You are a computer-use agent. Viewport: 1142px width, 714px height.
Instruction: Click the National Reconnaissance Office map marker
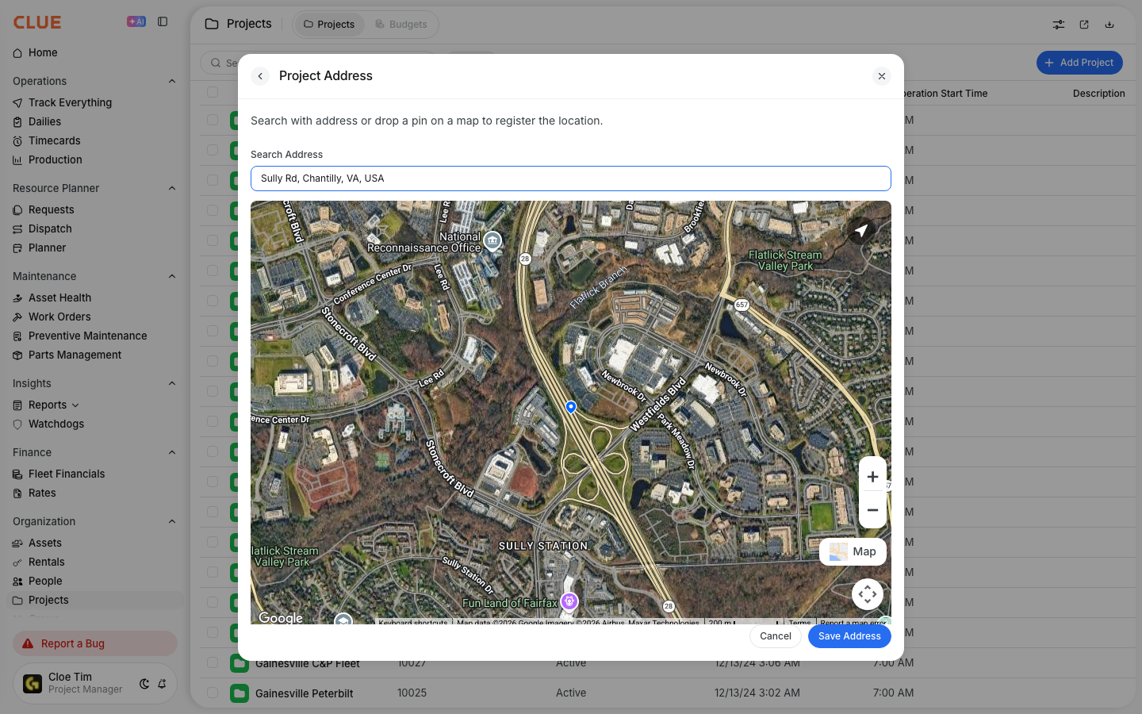pos(492,240)
